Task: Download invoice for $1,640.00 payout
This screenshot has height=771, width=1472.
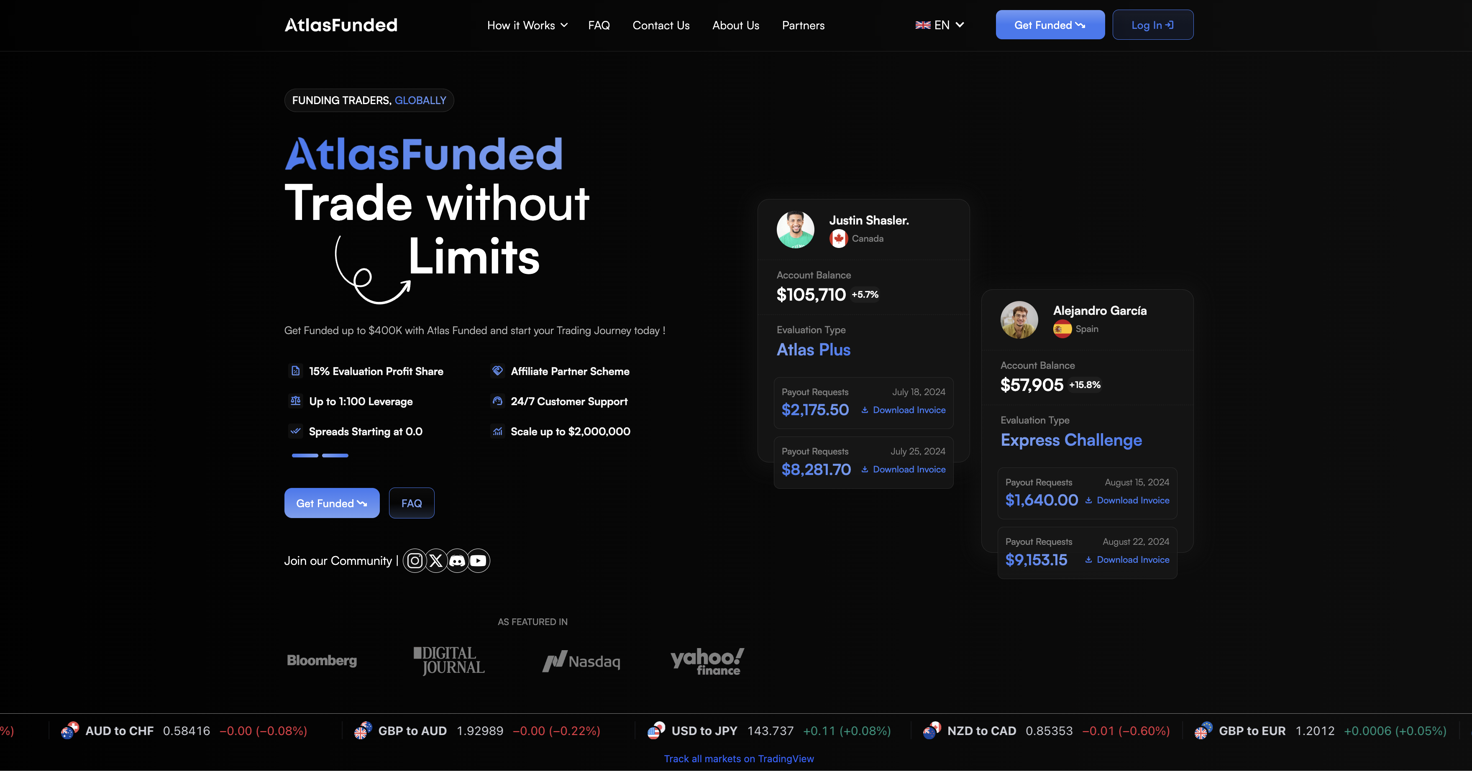Action: click(x=1127, y=500)
